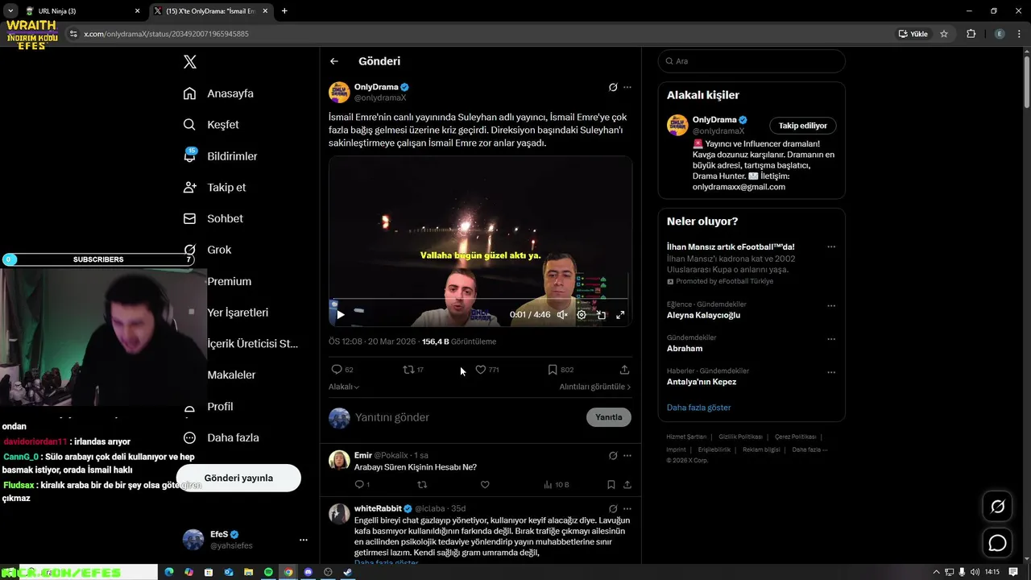Image resolution: width=1031 pixels, height=580 pixels.
Task: Expand the Alakalı sort dropdown
Action: tap(344, 387)
